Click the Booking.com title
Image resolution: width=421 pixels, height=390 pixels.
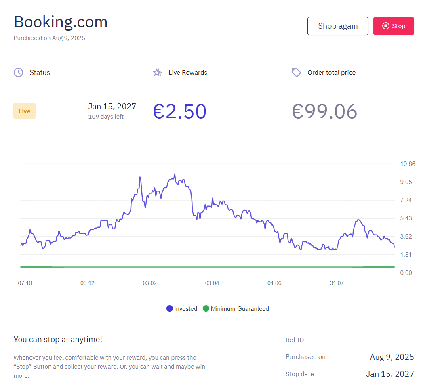tap(61, 22)
